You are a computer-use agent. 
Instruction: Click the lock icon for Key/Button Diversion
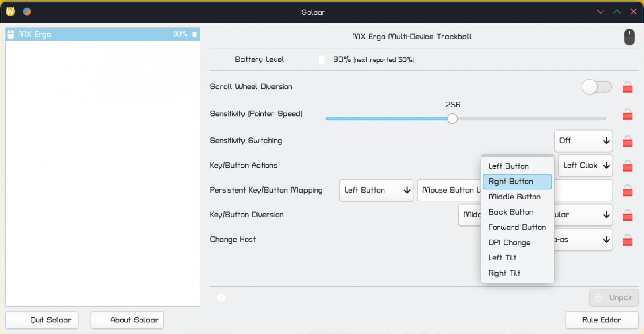[x=627, y=215]
